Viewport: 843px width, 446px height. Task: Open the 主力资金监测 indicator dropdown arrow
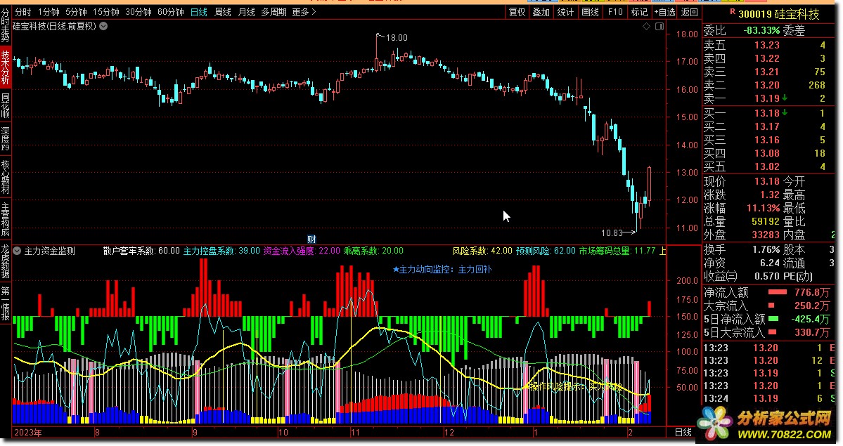pos(17,251)
